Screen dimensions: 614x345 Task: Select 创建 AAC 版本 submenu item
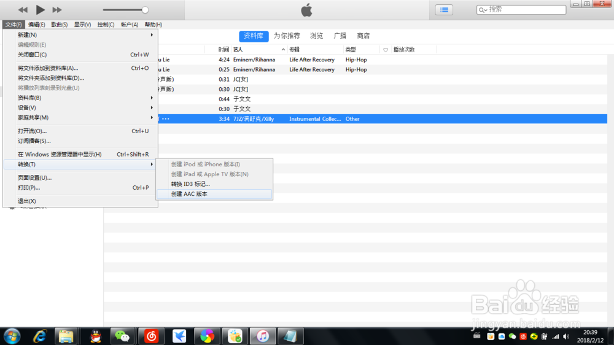coord(214,194)
